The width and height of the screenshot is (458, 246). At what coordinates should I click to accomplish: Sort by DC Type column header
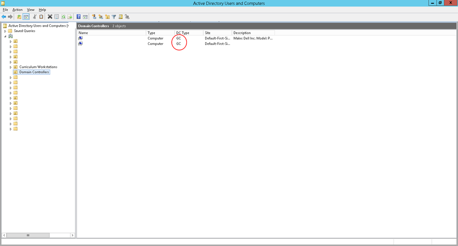click(x=189, y=33)
